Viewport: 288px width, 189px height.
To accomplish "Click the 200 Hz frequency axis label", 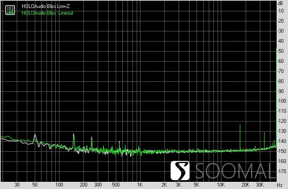I will click(x=83, y=184).
